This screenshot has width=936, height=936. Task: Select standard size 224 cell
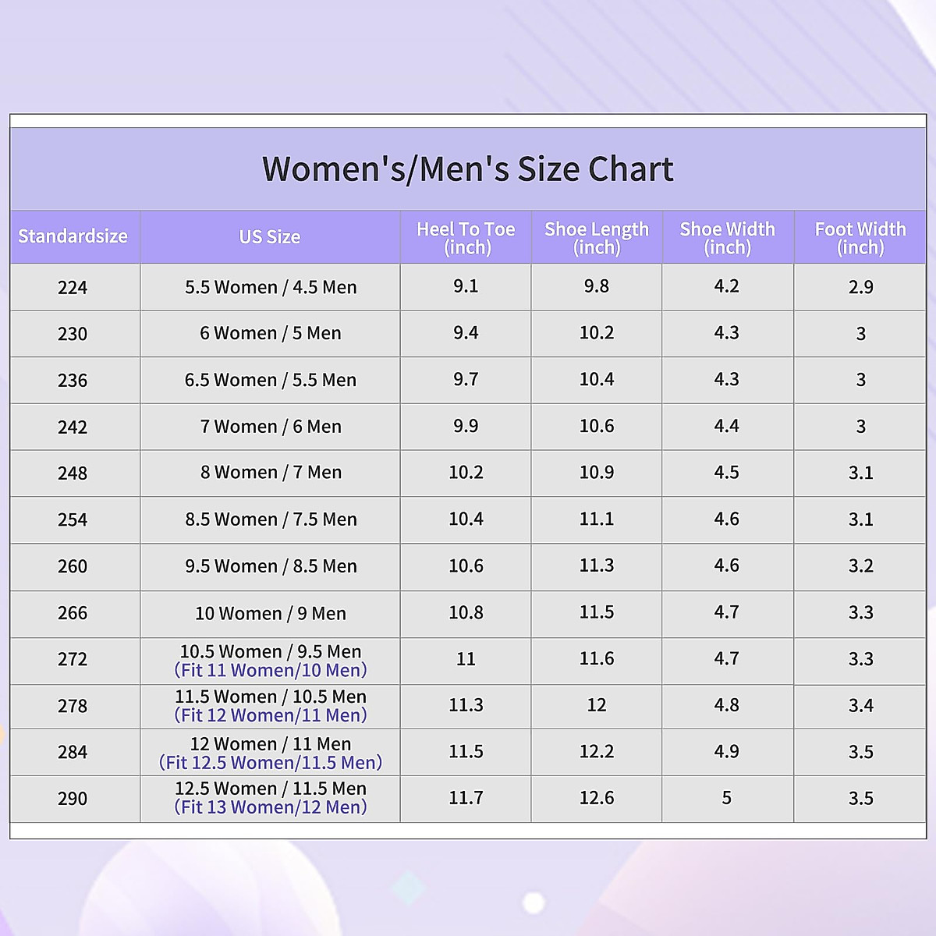[73, 288]
